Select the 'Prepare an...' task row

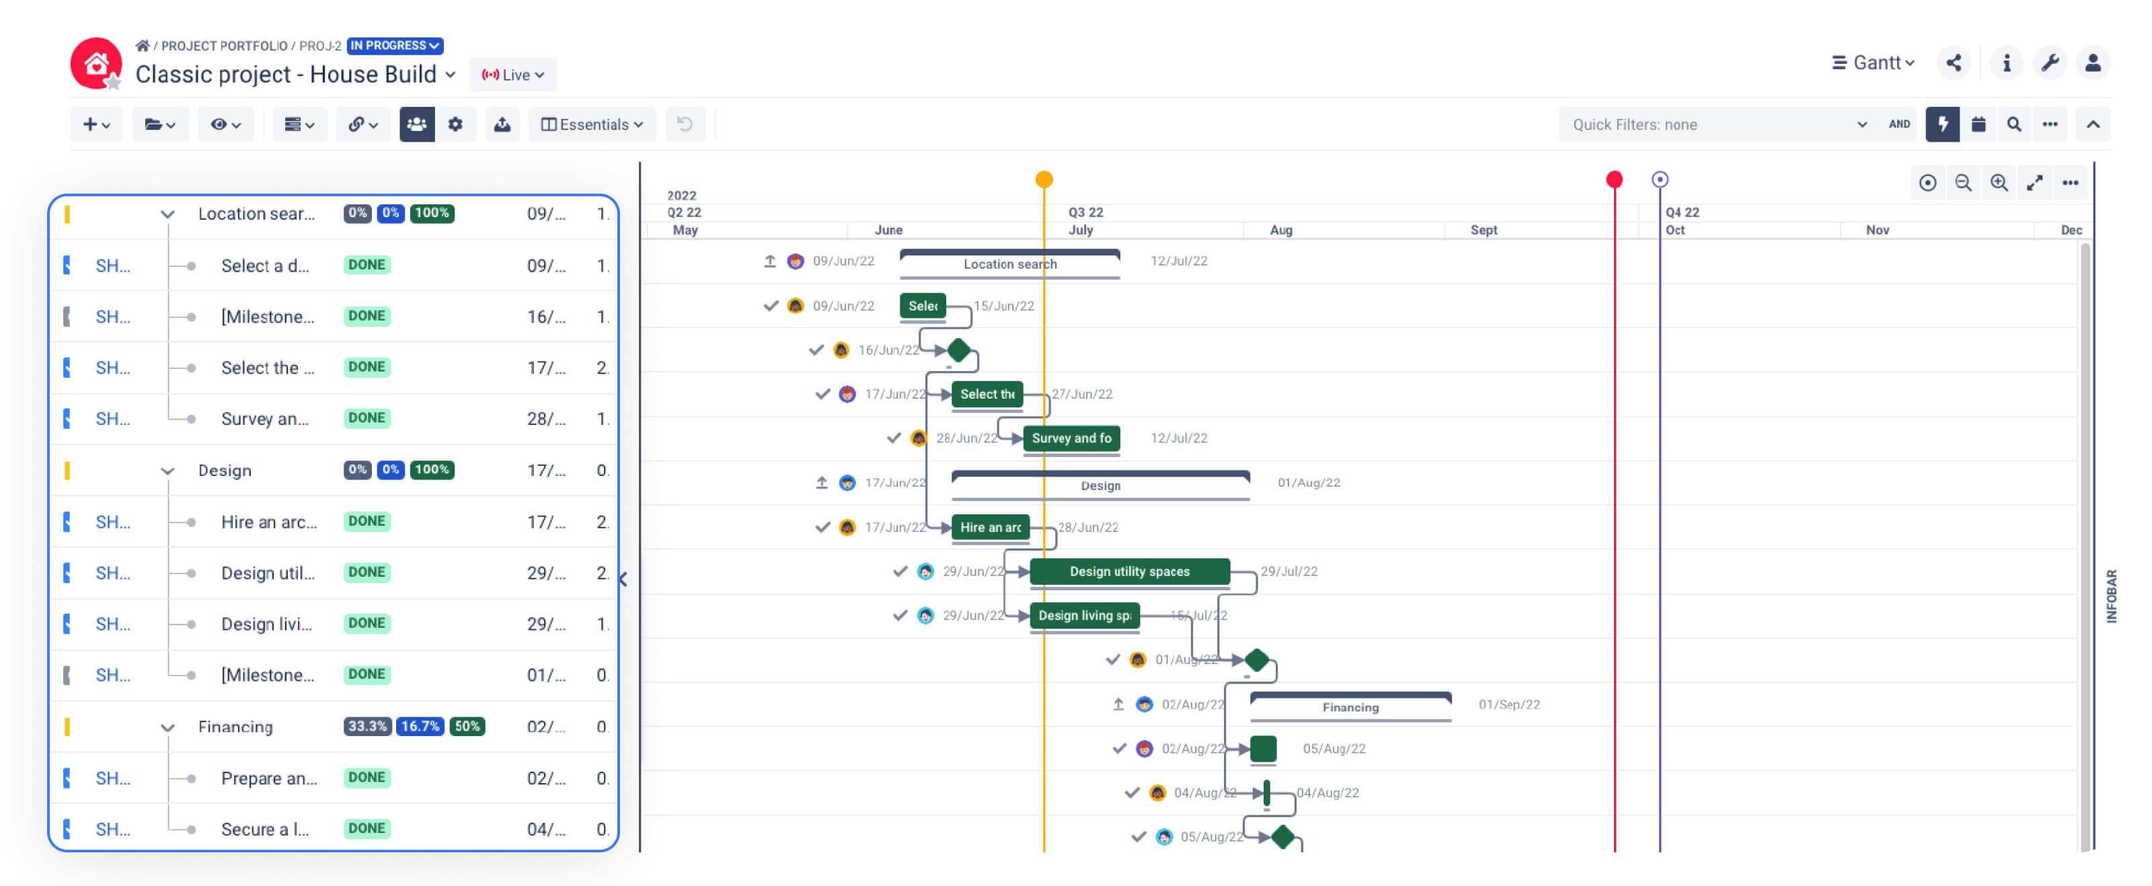pos(334,778)
